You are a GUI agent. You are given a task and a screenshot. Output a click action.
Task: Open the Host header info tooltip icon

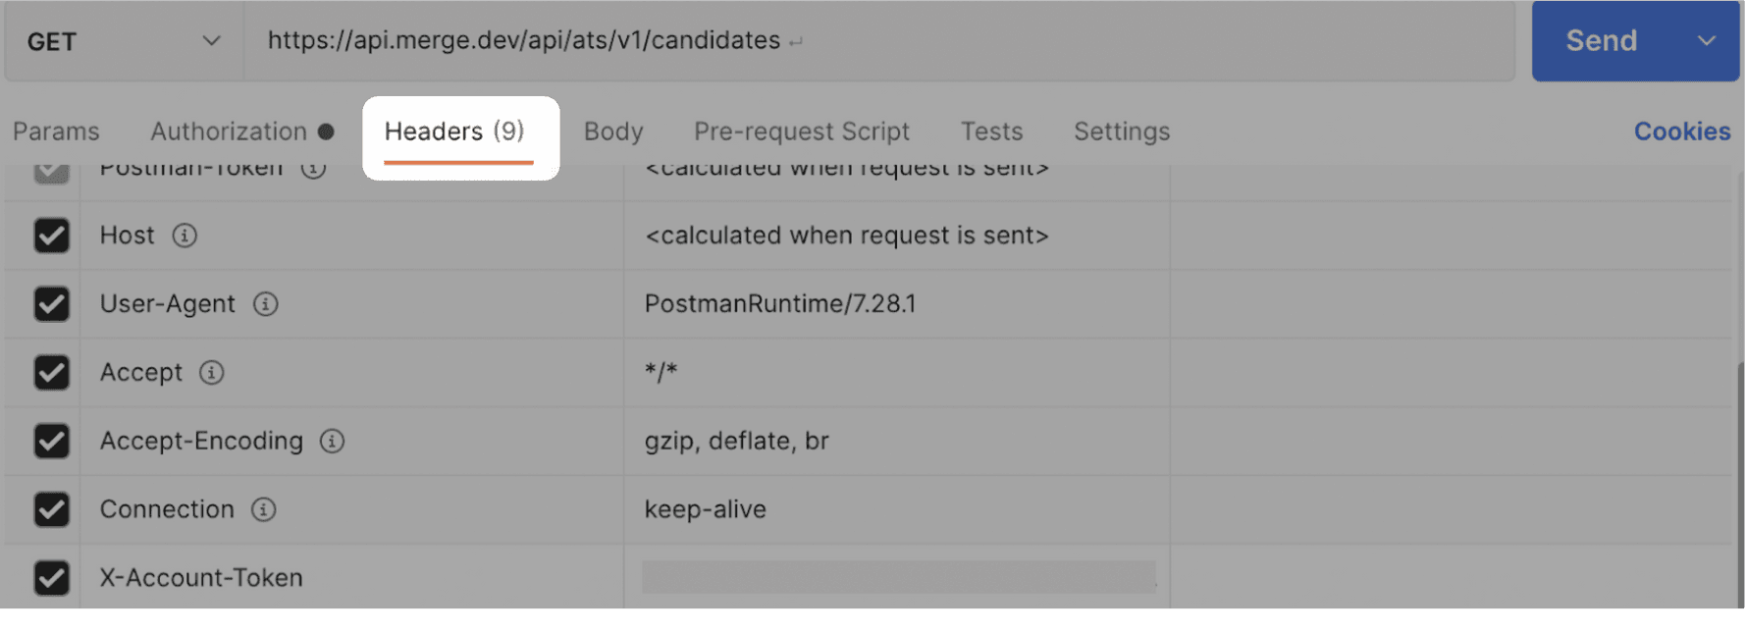pyautogui.click(x=185, y=236)
